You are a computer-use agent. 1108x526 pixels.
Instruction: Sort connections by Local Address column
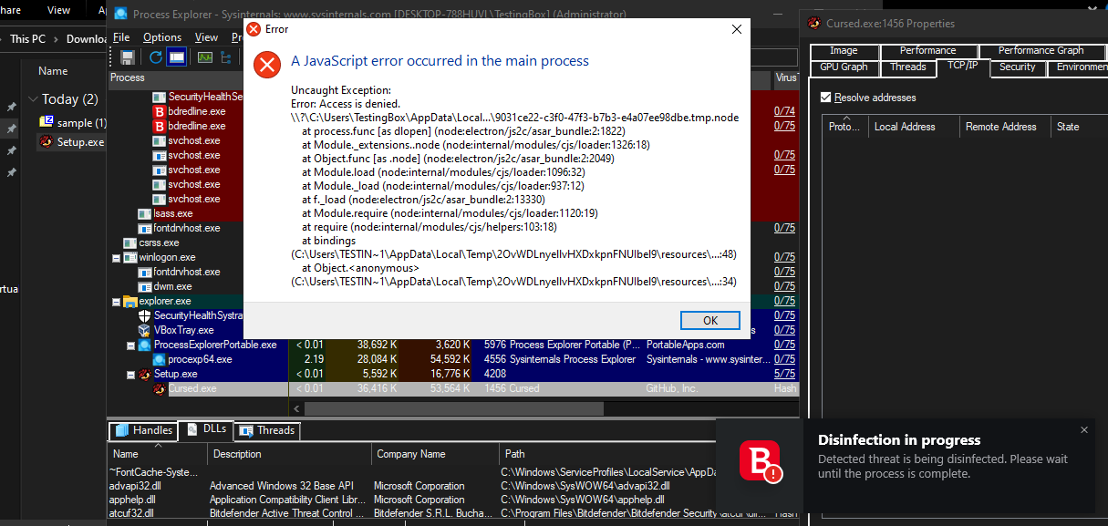(x=913, y=127)
